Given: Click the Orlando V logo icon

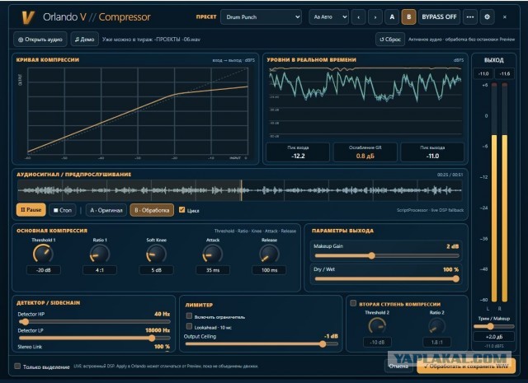Looking at the screenshot, I should [27, 17].
